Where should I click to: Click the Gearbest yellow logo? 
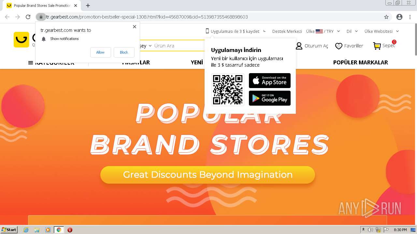click(22, 40)
